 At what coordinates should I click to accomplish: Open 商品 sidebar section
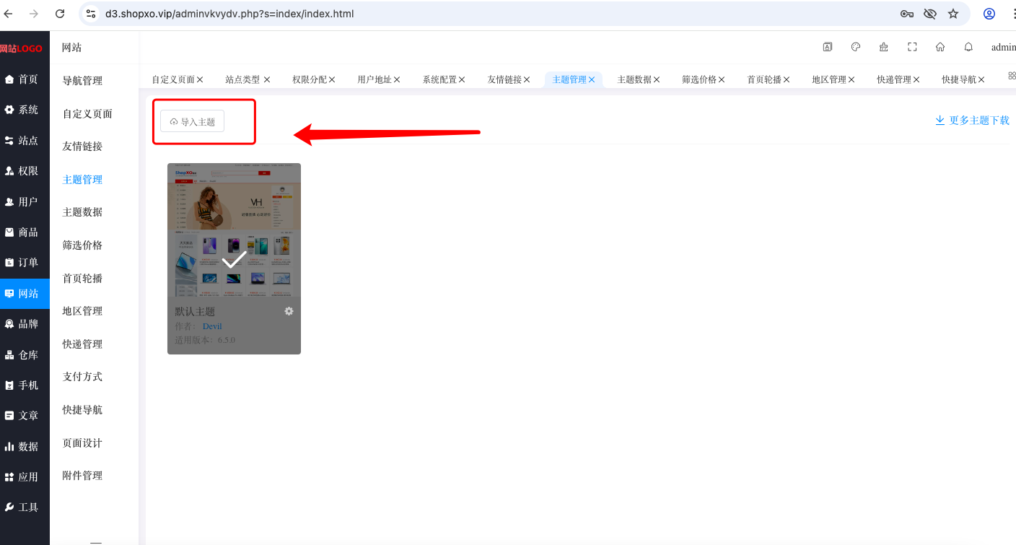(25, 232)
